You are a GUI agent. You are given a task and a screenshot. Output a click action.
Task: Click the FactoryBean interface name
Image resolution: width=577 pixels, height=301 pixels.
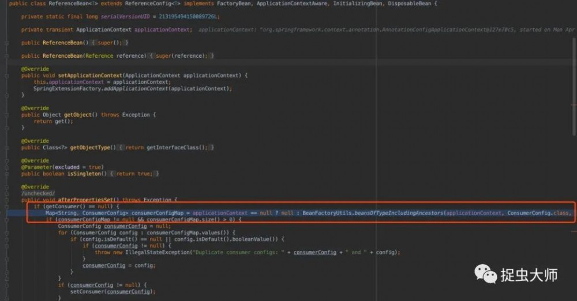(x=234, y=3)
